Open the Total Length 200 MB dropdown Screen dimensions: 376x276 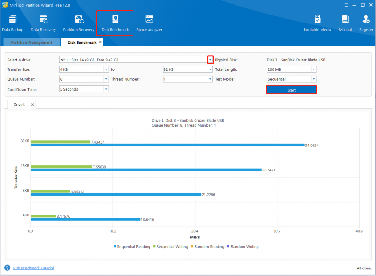(313, 69)
